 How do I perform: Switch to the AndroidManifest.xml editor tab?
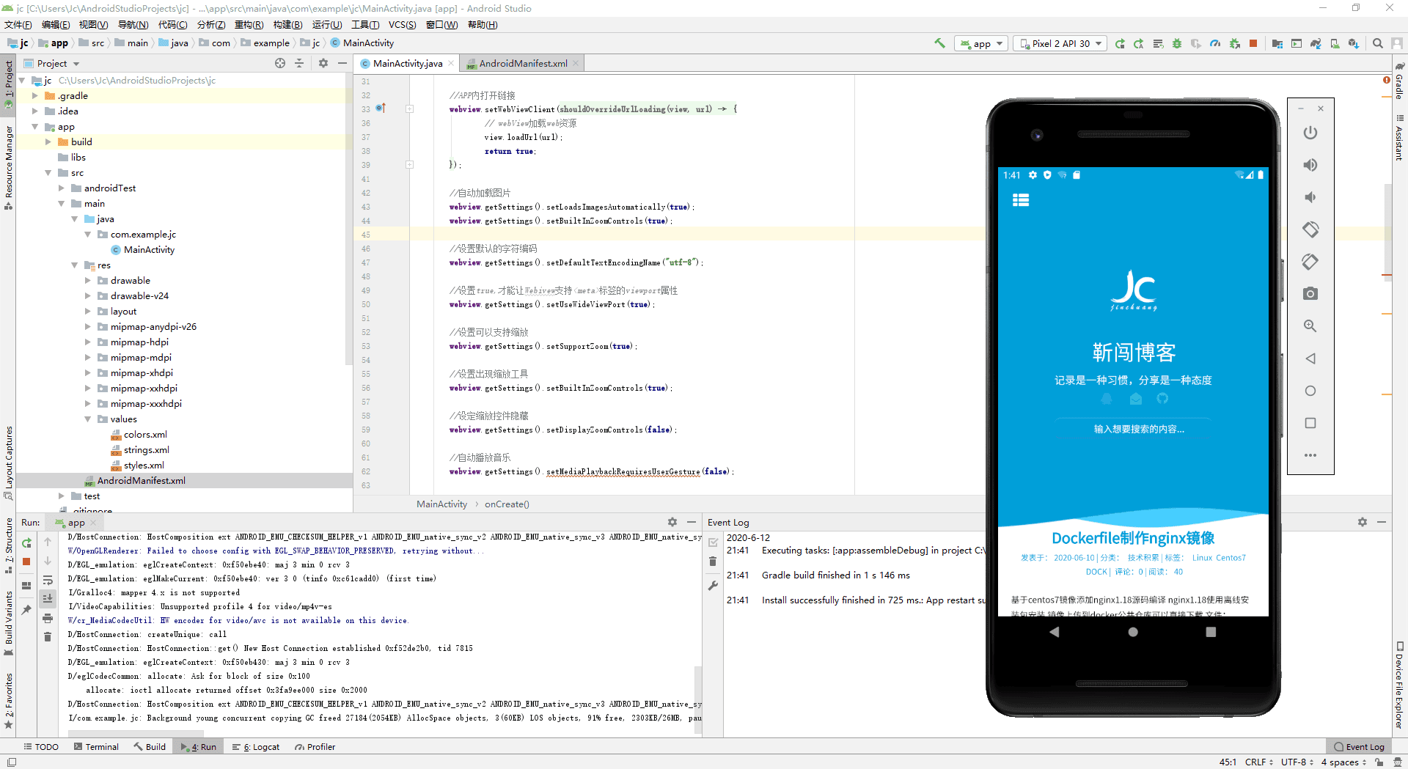point(523,64)
